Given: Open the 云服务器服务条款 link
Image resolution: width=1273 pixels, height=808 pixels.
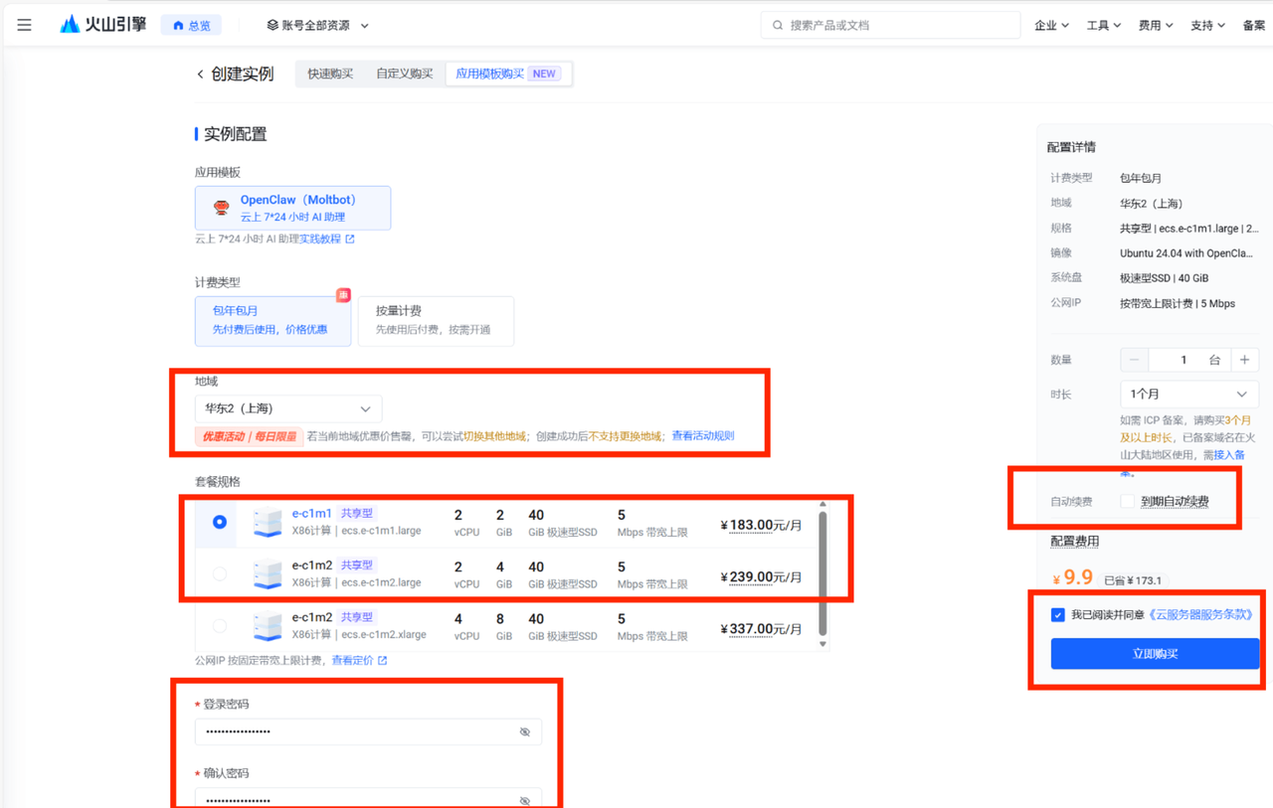Looking at the screenshot, I should 1200,615.
